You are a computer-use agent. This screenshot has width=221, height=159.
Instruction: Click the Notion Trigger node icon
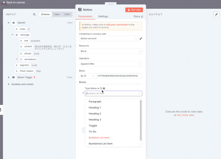(x=14, y=77)
